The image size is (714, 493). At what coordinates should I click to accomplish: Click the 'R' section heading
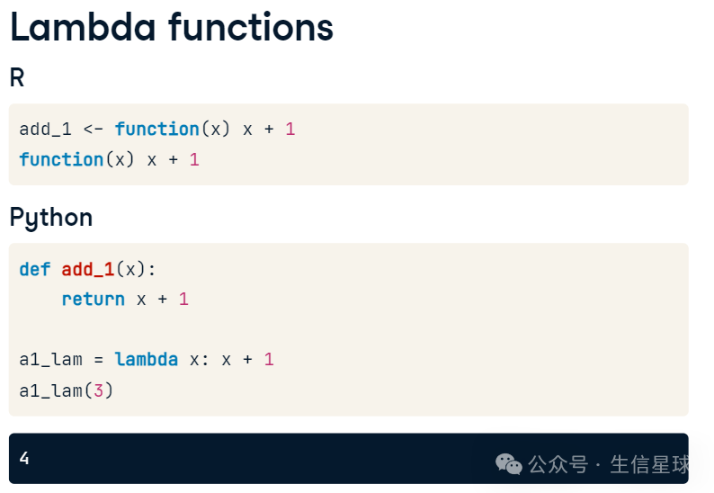[x=17, y=78]
